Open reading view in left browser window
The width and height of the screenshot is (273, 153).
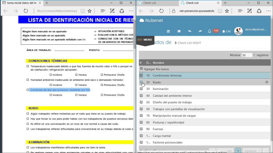click(83, 11)
